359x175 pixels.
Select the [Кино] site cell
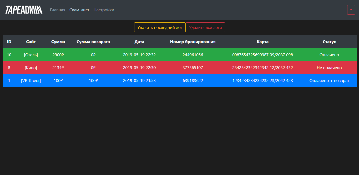click(31, 68)
